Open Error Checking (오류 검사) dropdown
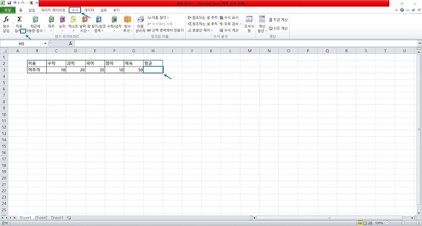This screenshot has height=226, width=422. [x=230, y=24]
